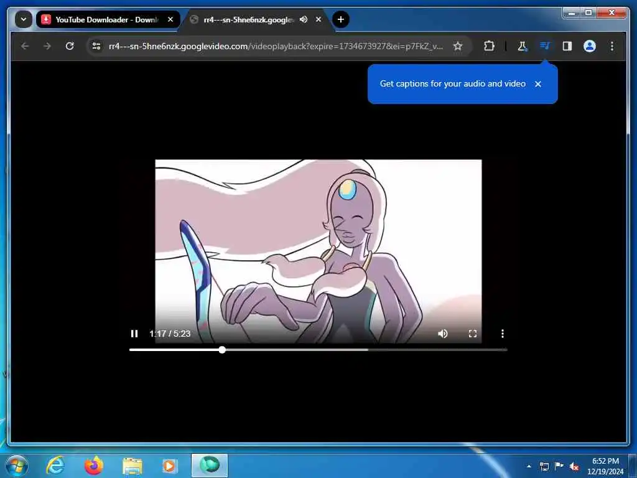Open the Windows Start menu
This screenshot has width=637, height=478.
tap(17, 466)
